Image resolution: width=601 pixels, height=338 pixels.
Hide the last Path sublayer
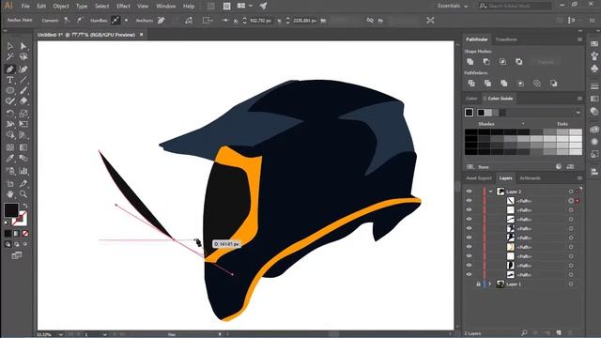click(469, 274)
